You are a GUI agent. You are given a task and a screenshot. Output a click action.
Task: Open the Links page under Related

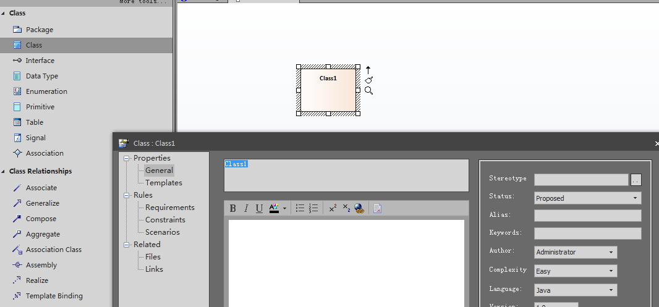click(x=154, y=269)
